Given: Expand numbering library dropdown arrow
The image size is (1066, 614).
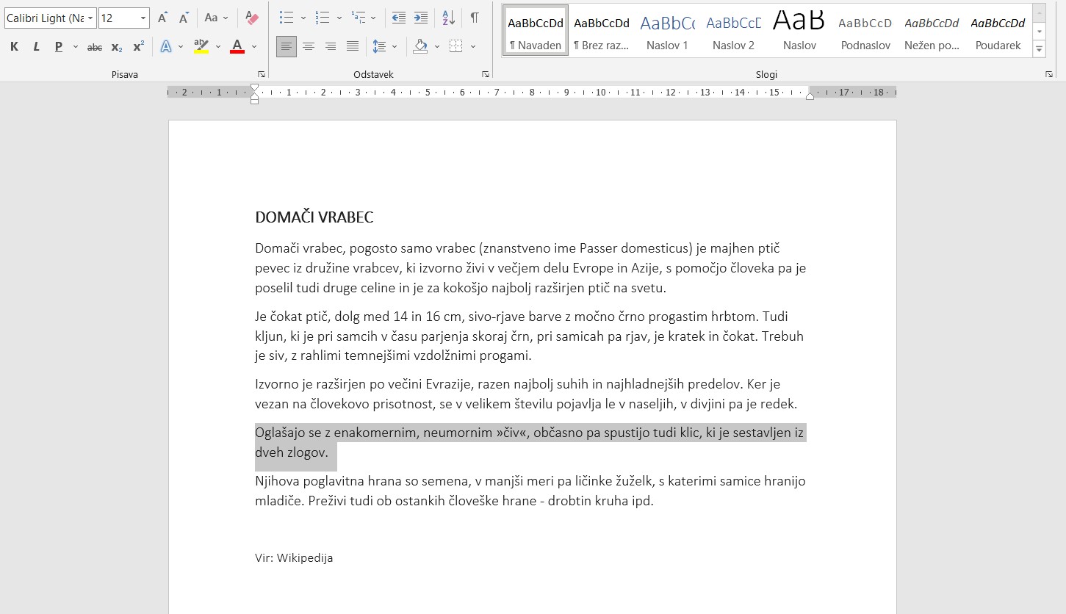Looking at the screenshot, I should coord(339,18).
